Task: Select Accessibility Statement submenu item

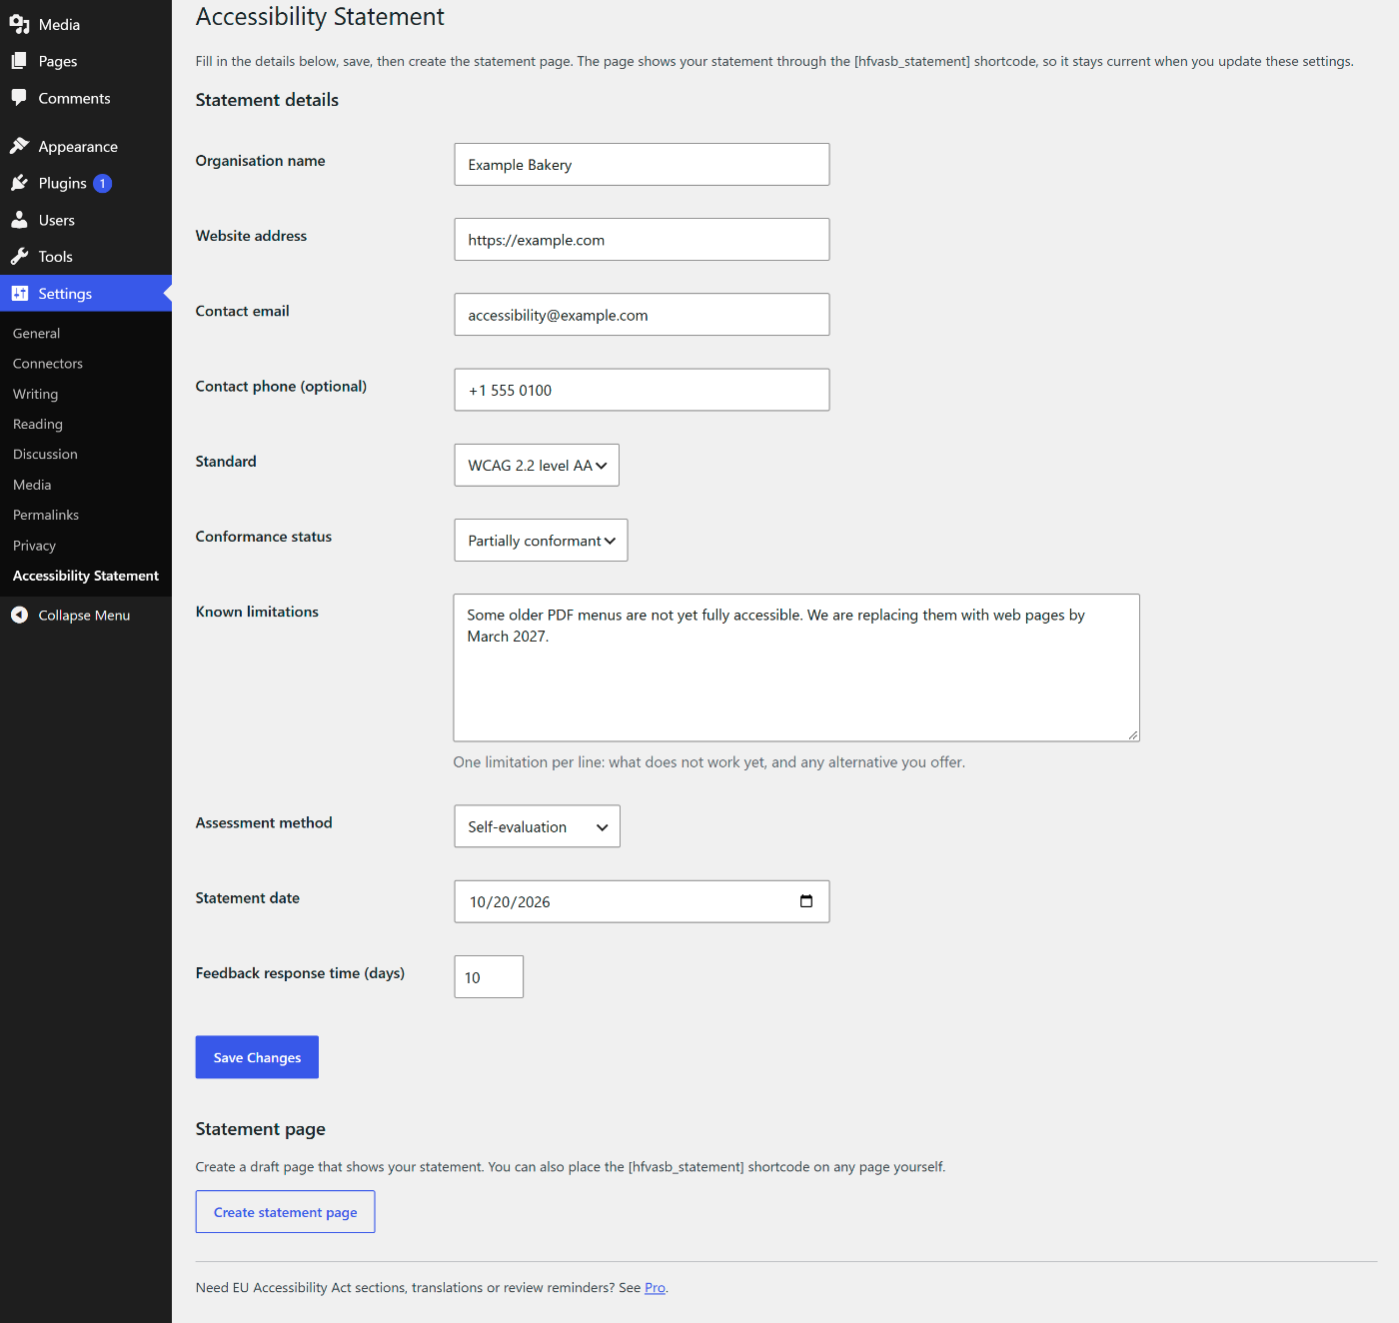Action: 86,576
